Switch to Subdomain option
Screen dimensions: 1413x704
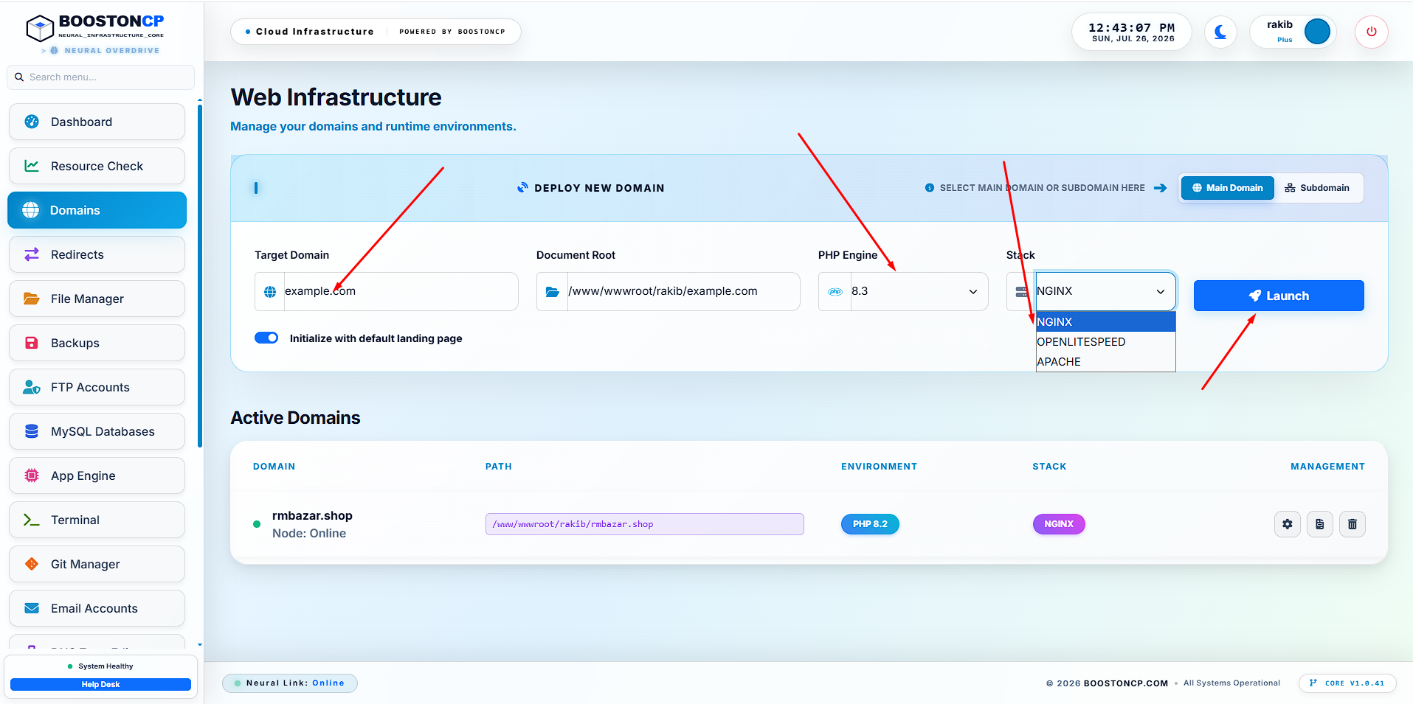pyautogui.click(x=1317, y=188)
